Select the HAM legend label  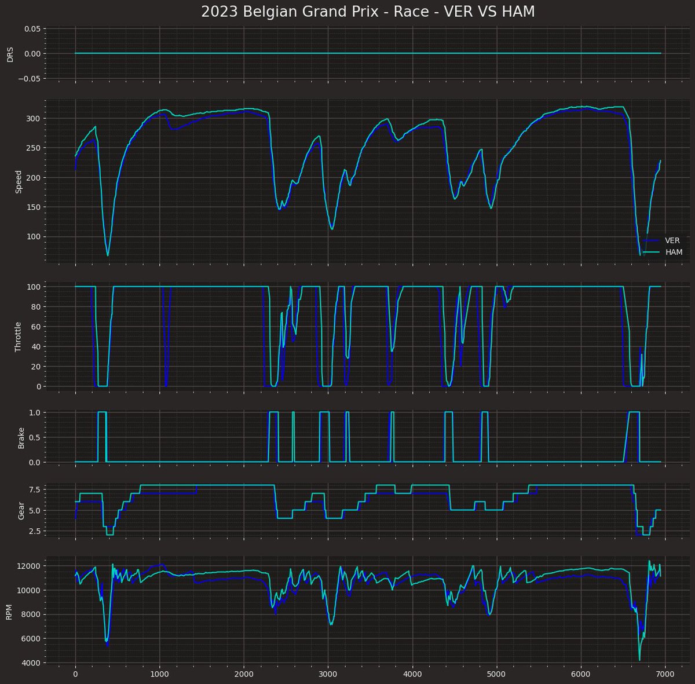tap(674, 252)
